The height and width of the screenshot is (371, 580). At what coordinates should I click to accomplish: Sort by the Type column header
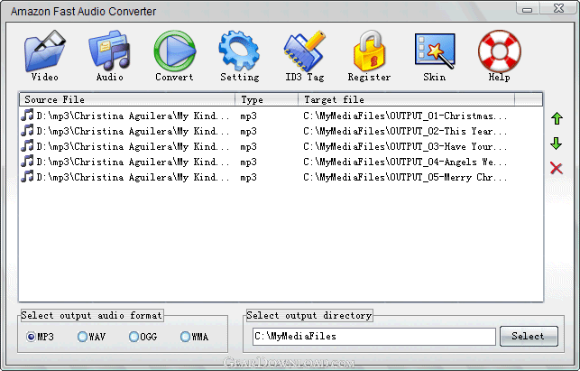pyautogui.click(x=267, y=99)
